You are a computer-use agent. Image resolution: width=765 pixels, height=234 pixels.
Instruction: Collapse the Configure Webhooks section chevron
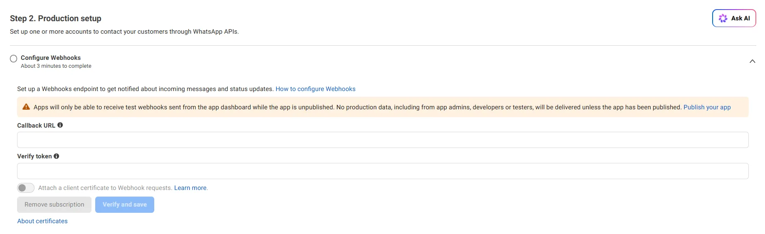[x=752, y=61]
